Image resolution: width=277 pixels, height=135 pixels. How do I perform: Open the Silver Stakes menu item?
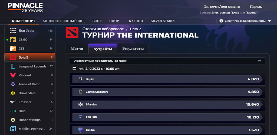click(x=163, y=21)
